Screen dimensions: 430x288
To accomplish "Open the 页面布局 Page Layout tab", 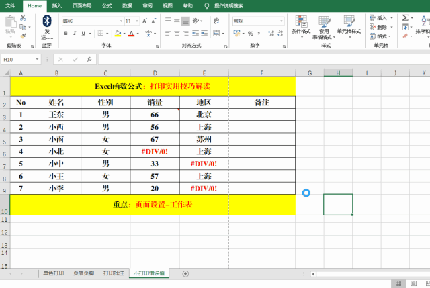I will pyautogui.click(x=82, y=6).
